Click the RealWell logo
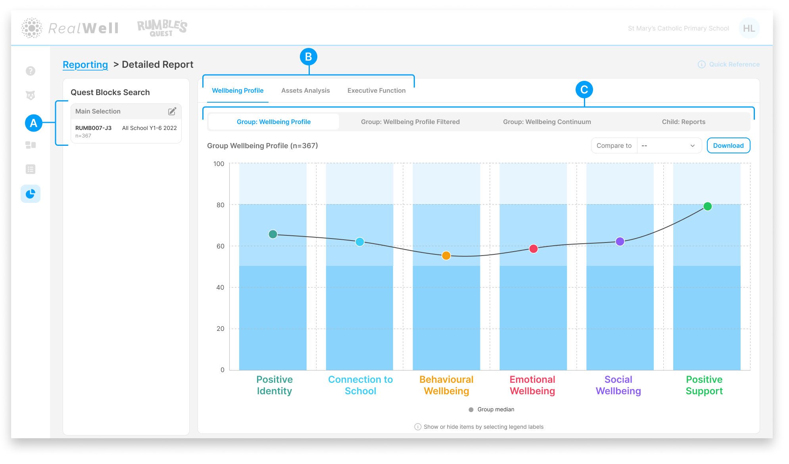789x464 pixels. [x=70, y=28]
